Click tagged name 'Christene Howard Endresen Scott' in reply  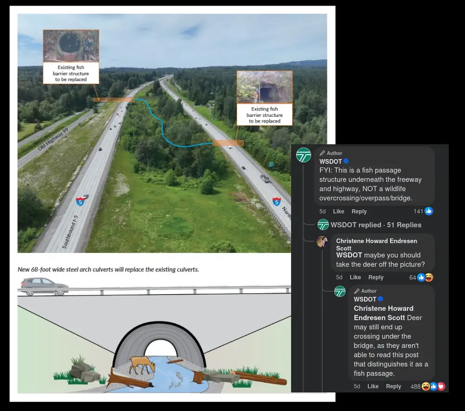pyautogui.click(x=384, y=313)
